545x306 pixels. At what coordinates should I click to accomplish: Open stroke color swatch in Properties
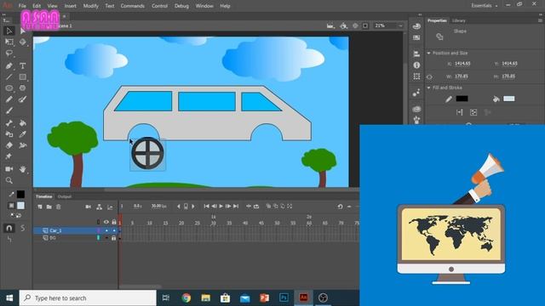(x=462, y=99)
